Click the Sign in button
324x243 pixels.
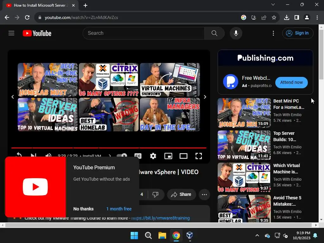click(x=297, y=33)
